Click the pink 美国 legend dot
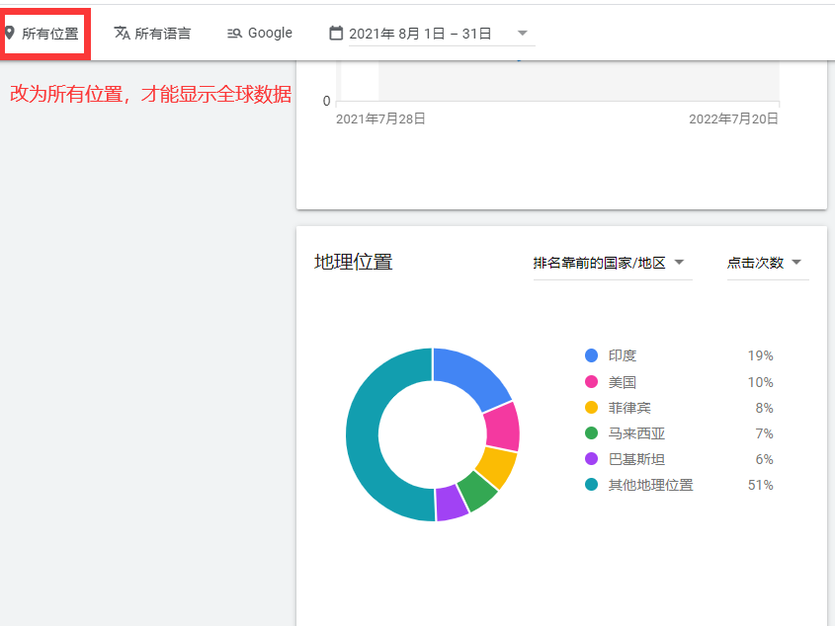The height and width of the screenshot is (626, 835). (591, 382)
